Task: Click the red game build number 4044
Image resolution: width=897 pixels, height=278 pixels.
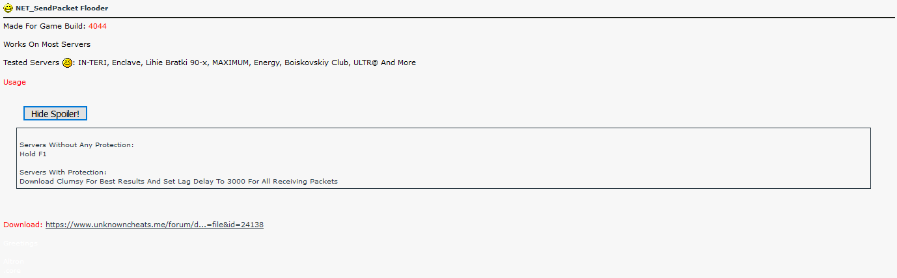Action: point(98,26)
